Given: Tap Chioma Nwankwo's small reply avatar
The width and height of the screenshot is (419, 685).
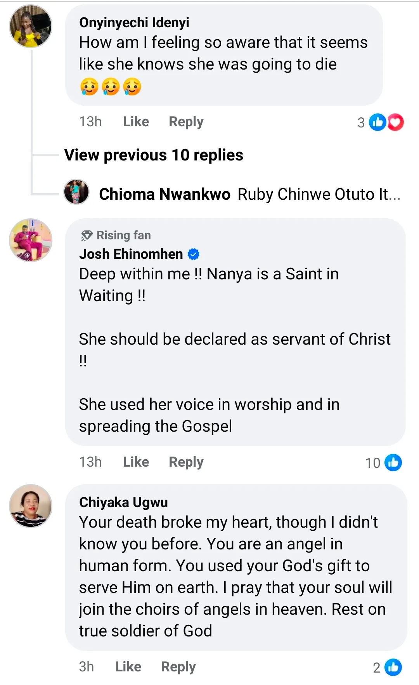Looking at the screenshot, I should point(76,192).
